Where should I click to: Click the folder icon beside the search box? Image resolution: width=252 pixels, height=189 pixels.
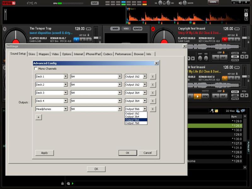coord(216,111)
